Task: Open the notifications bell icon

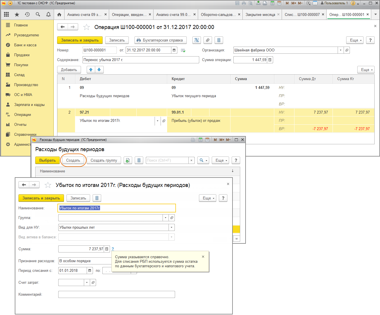Action: pyautogui.click(x=48, y=14)
